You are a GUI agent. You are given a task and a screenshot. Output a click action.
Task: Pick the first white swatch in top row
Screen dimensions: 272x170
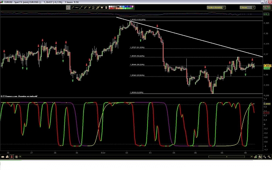click(x=109, y=7)
